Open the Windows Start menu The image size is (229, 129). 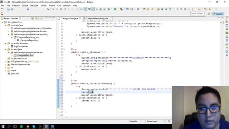[x=3, y=126]
